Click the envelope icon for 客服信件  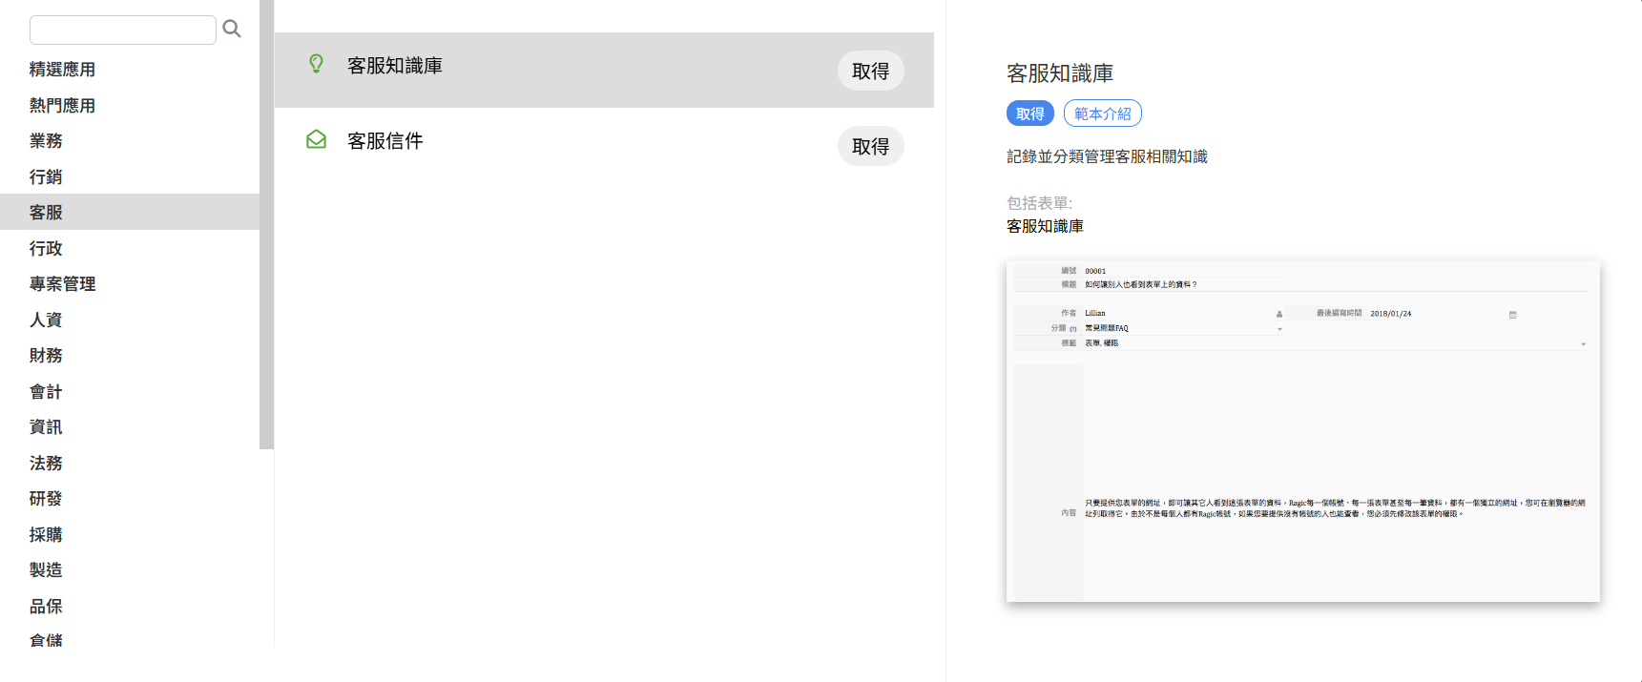tap(316, 140)
